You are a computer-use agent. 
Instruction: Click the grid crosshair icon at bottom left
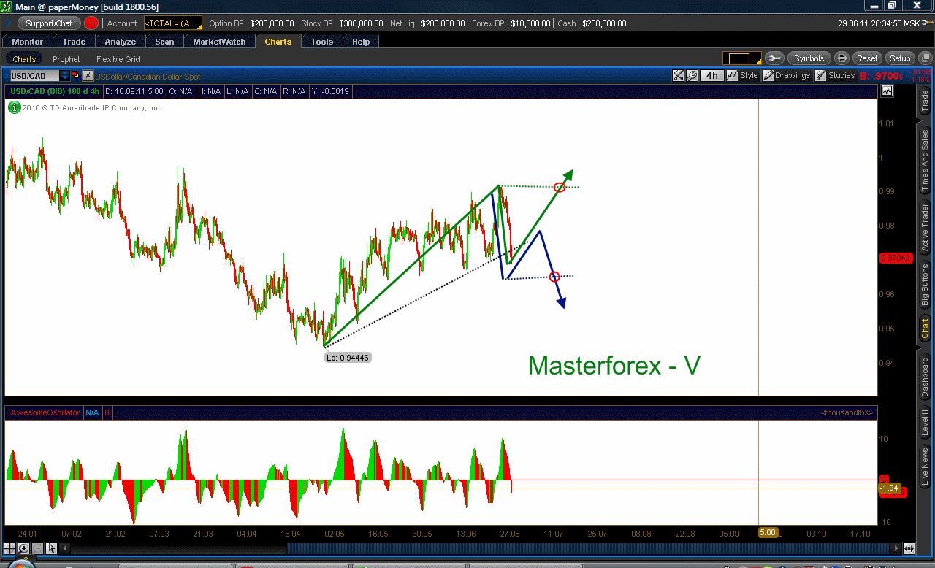point(10,548)
